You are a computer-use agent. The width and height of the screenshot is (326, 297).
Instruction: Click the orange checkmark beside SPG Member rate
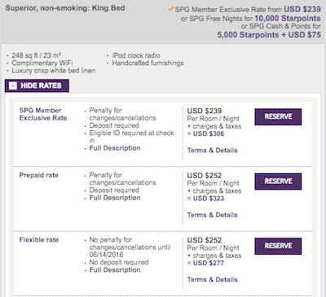coord(171,9)
